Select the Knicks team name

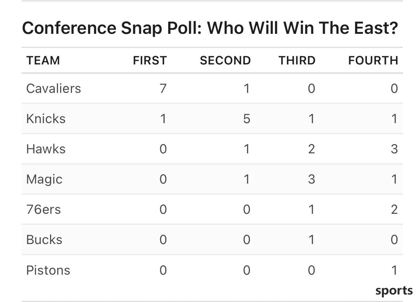click(x=46, y=119)
